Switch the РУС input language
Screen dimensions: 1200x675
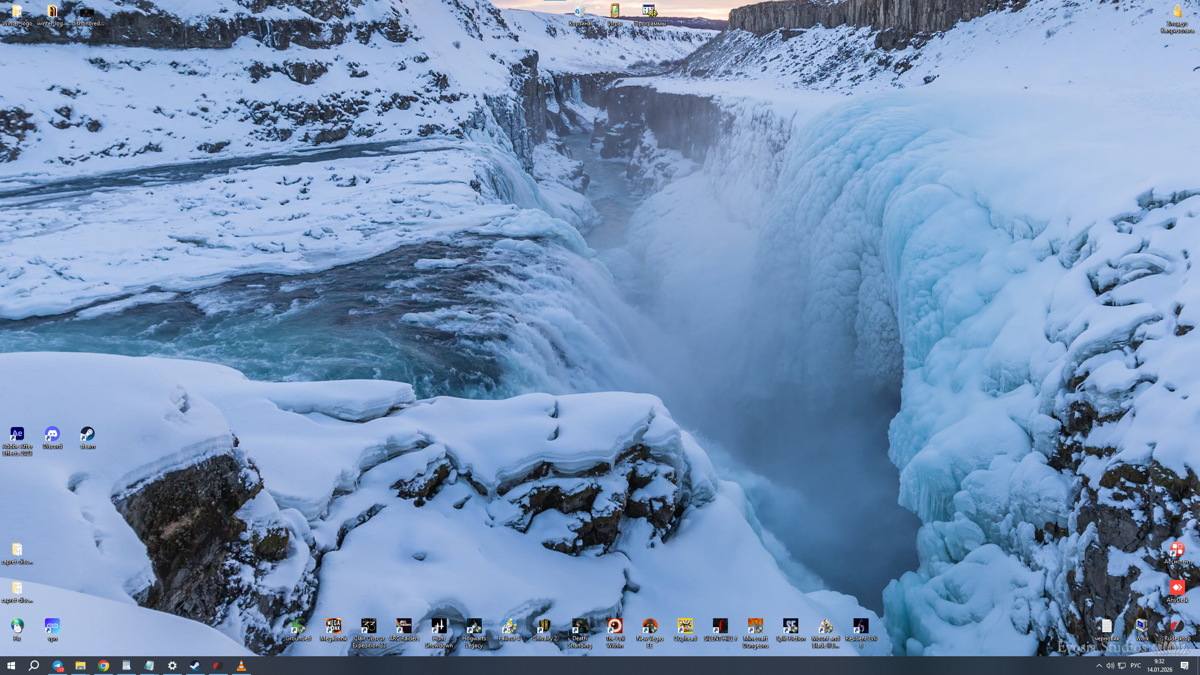click(x=1135, y=666)
